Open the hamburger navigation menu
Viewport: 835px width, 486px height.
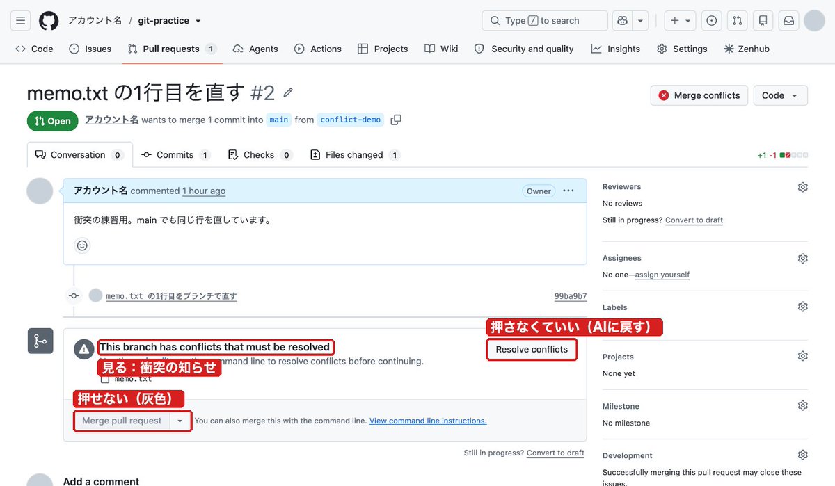tap(21, 21)
